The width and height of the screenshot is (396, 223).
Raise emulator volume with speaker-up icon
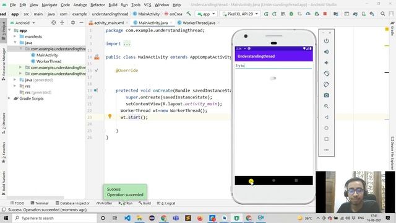click(x=326, y=52)
